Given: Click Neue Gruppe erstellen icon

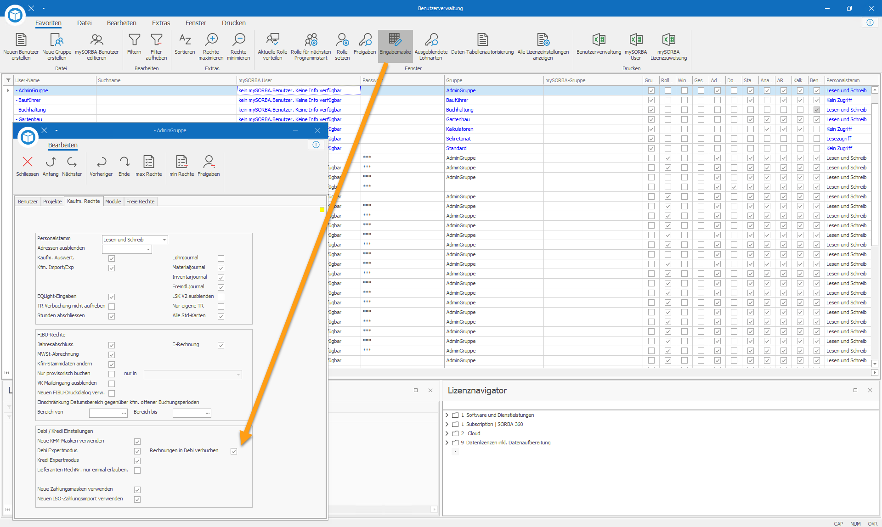Looking at the screenshot, I should [57, 40].
